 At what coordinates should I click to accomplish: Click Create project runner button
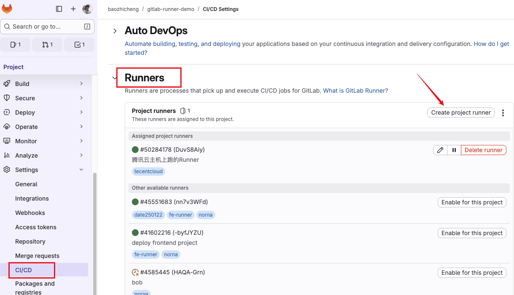tap(460, 113)
